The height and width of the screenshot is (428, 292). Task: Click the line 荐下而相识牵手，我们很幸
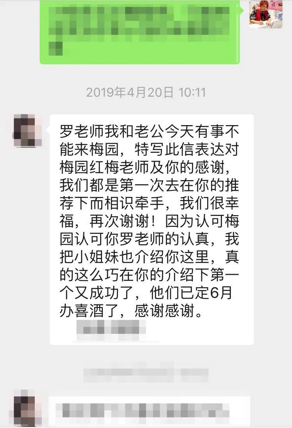click(x=149, y=203)
